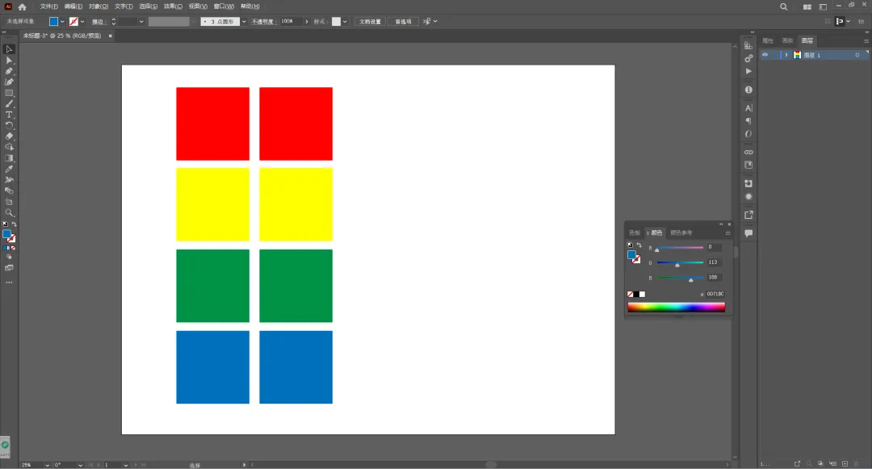The image size is (872, 469).
Task: Open the 描边 stroke link
Action: [x=99, y=22]
